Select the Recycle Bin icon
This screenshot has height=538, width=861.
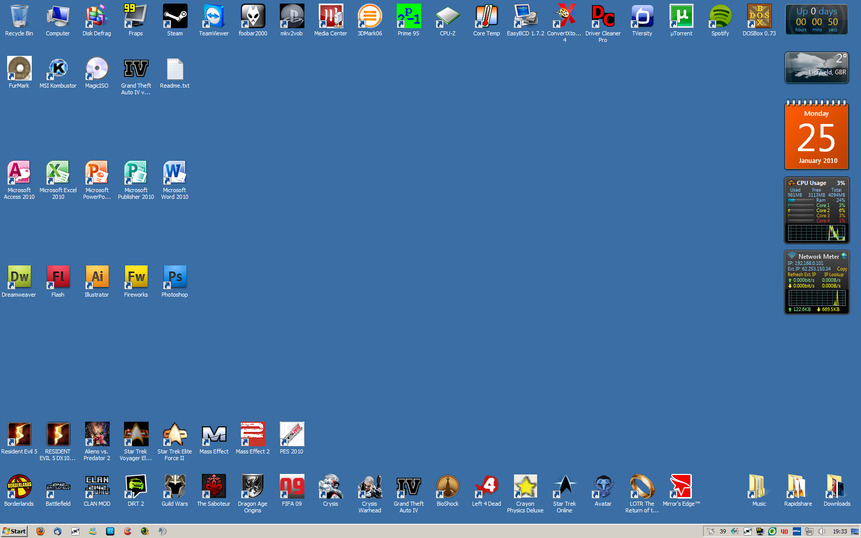pos(19,17)
